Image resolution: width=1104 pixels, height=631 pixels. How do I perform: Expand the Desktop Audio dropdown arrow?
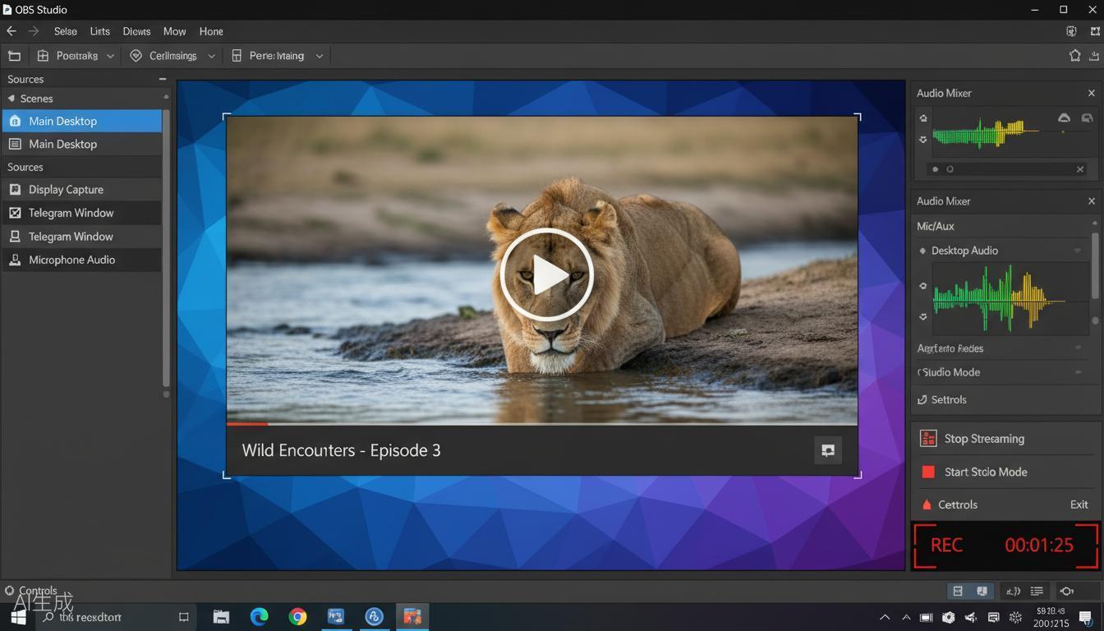pos(1078,251)
